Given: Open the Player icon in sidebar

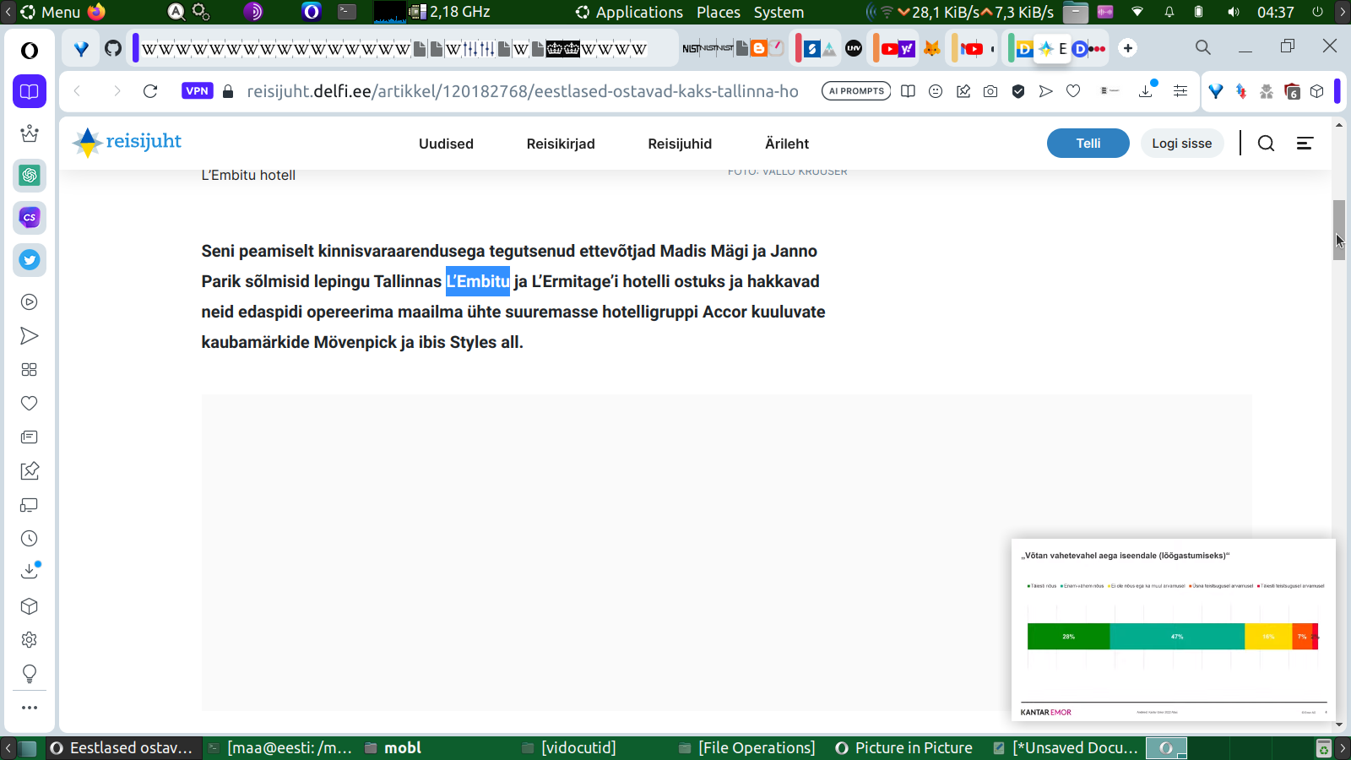Looking at the screenshot, I should (x=30, y=302).
